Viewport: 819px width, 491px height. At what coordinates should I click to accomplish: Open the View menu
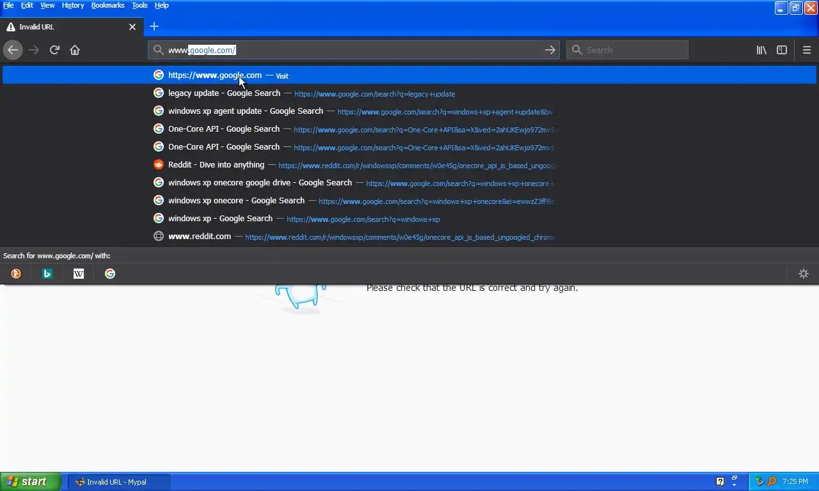coord(47,5)
